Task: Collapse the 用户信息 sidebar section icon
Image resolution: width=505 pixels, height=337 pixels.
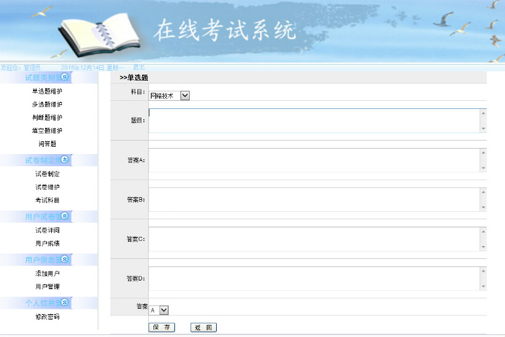Action: (65, 259)
